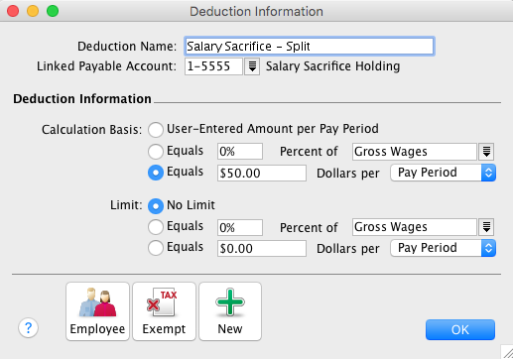Image resolution: width=513 pixels, height=359 pixels.
Task: Click the Limit Gross Wages field
Action: click(415, 227)
